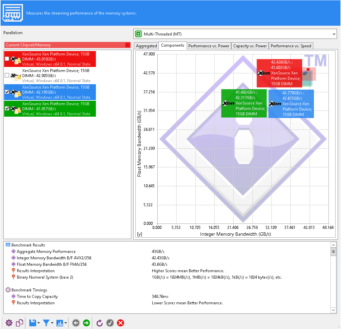Screen dimensions: 341x329
Task: Switch to the Aggregated tab
Action: tap(146, 45)
